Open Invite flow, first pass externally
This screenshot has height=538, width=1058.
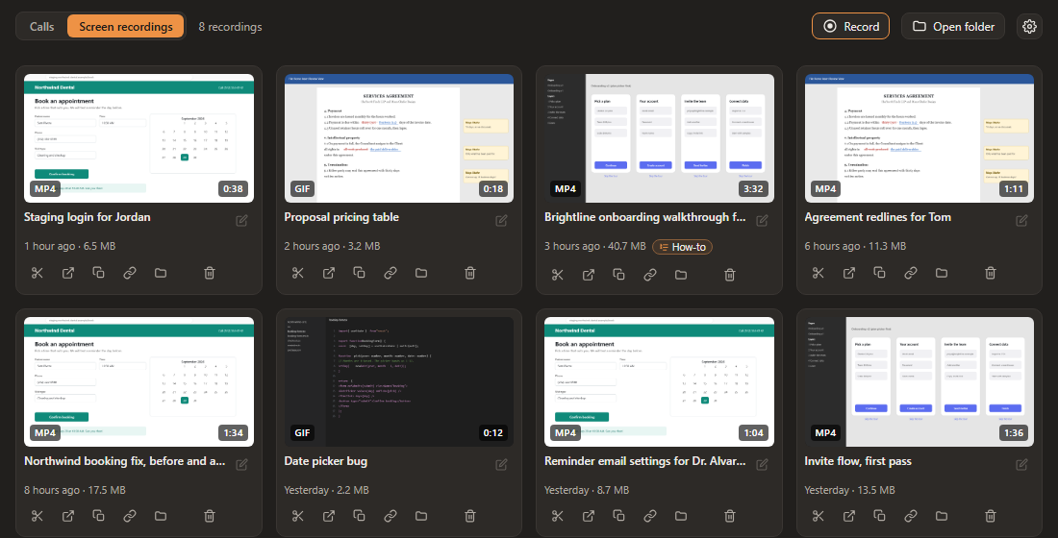pos(849,516)
